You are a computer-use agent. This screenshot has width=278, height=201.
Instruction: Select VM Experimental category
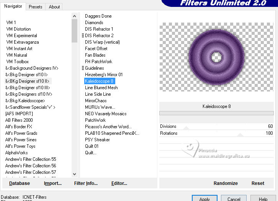21,36
